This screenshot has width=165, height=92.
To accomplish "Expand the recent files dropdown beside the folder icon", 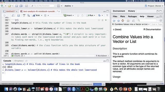I will (13, 6).
